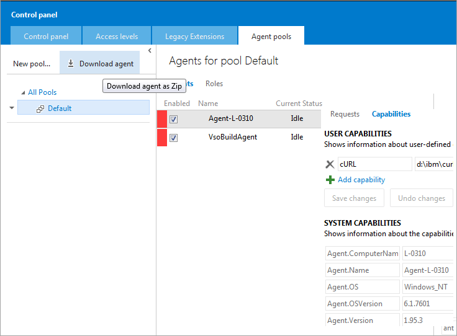Switch to the Access levels tab
This screenshot has height=336, width=457.
coord(116,37)
